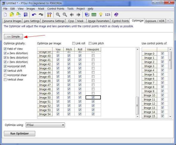Screen dimensions: 176x145
Task: Open the green table control points icon
Action: tap(94, 15)
